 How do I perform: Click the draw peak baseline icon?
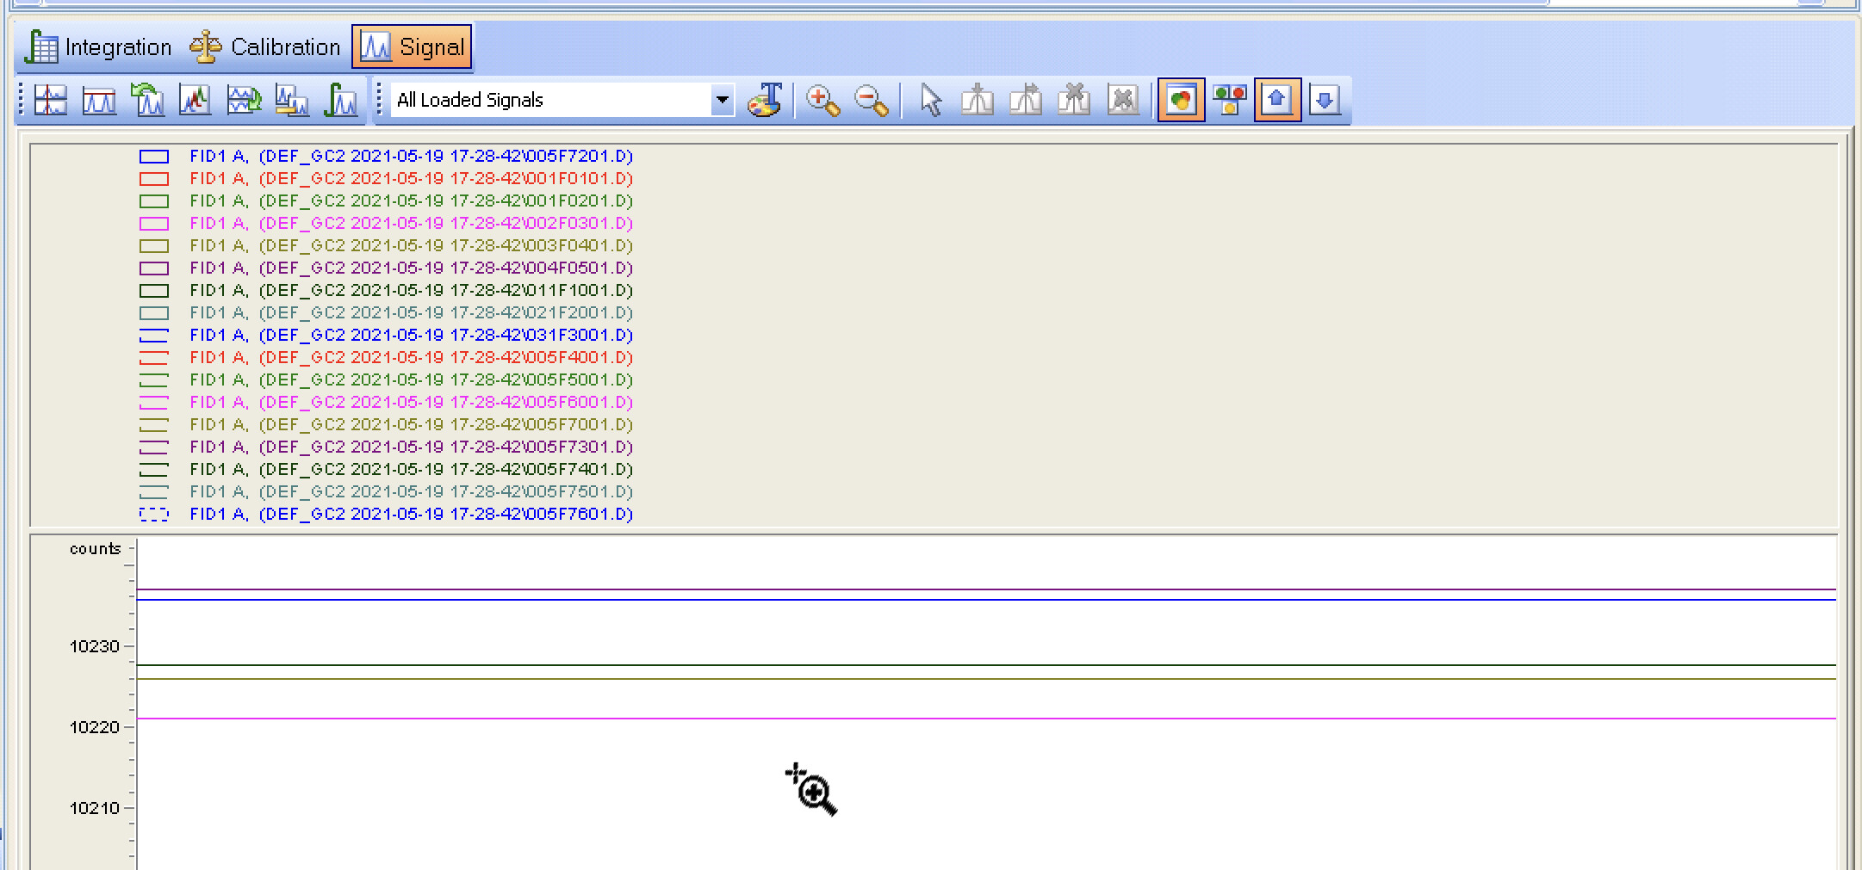click(978, 100)
